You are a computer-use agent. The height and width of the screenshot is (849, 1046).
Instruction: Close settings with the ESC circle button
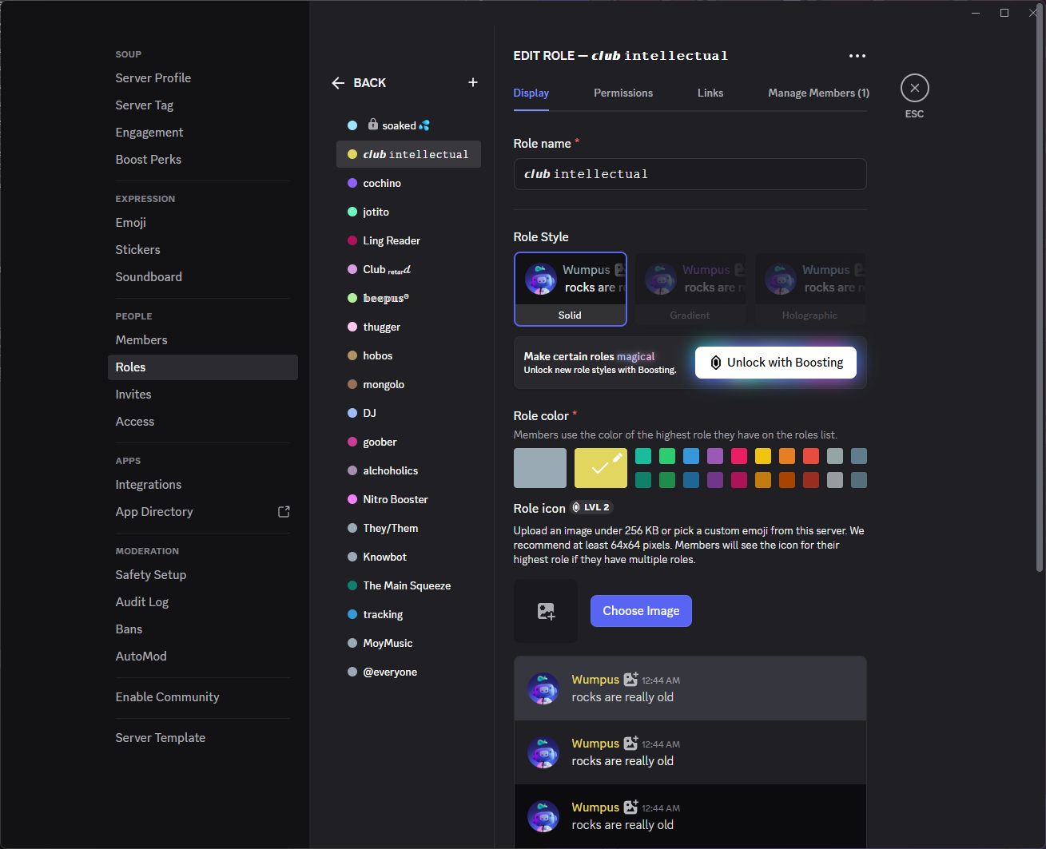click(914, 88)
